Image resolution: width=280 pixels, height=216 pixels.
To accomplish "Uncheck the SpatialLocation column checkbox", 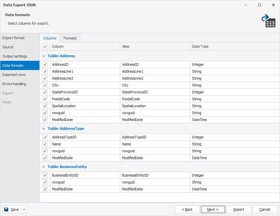I will (x=45, y=106).
